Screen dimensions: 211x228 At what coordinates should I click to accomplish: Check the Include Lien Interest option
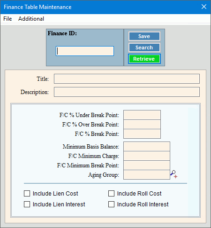point(27,204)
